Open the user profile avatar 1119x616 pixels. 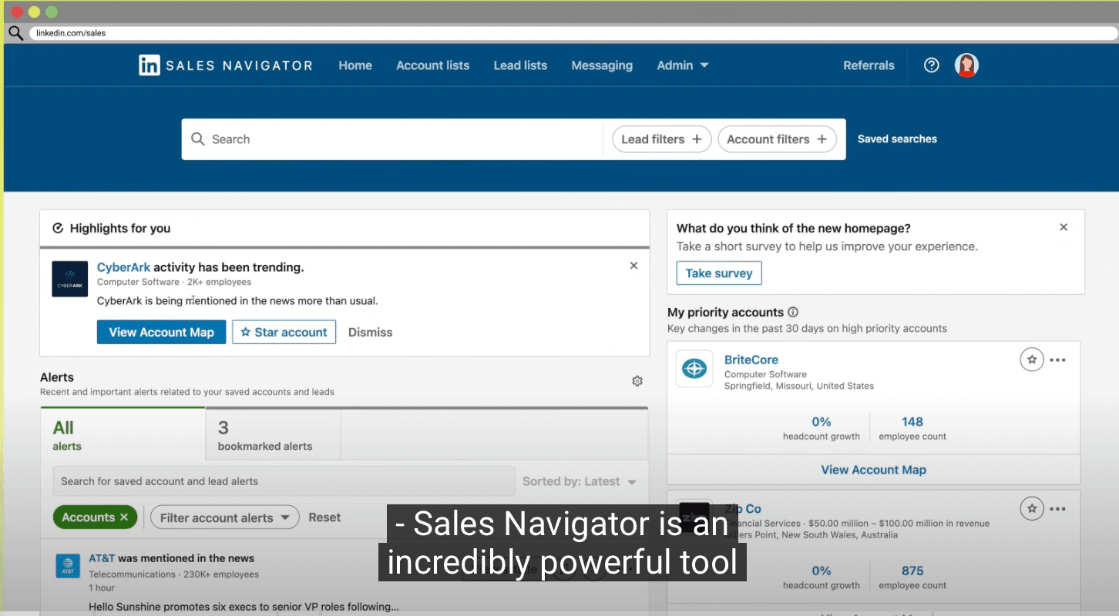966,65
